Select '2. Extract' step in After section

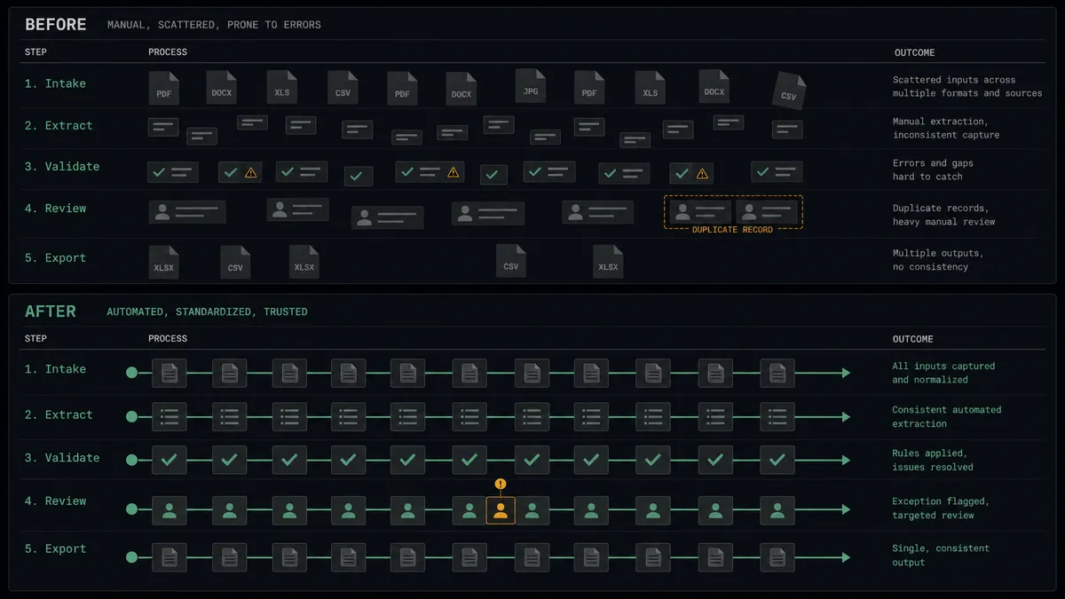click(59, 415)
